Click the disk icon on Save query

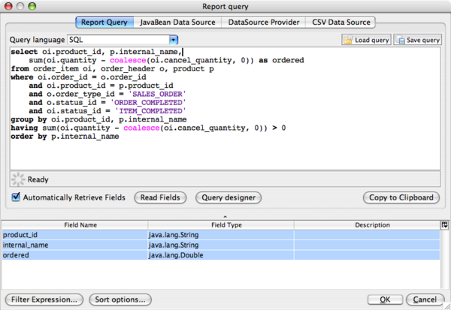pos(401,41)
